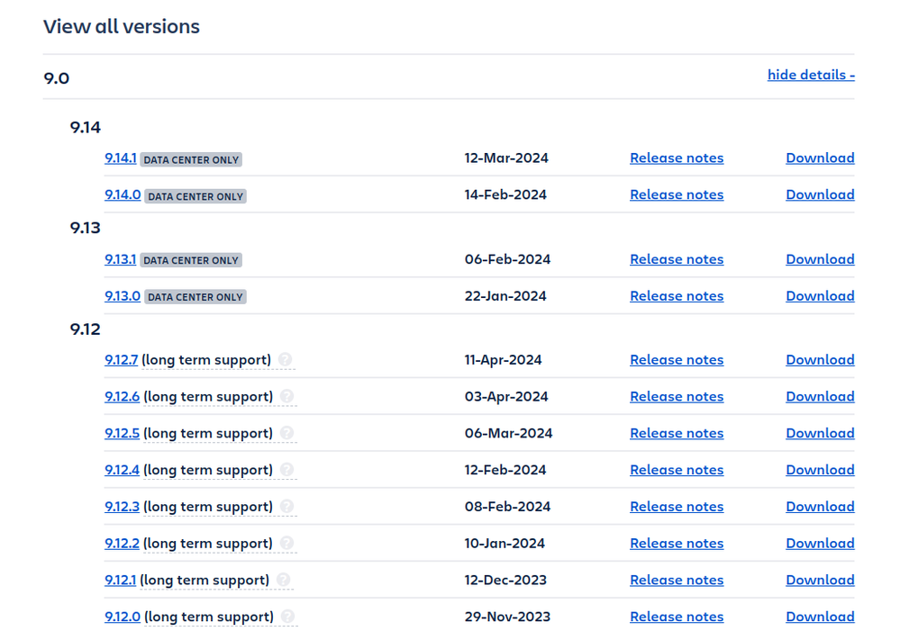Open the help tooltip next to 9.12.7
This screenshot has width=900, height=631.
286,359
